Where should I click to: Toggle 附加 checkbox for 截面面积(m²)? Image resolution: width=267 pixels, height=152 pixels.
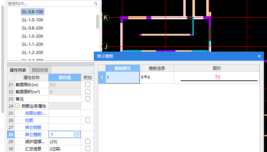[x=88, y=92]
